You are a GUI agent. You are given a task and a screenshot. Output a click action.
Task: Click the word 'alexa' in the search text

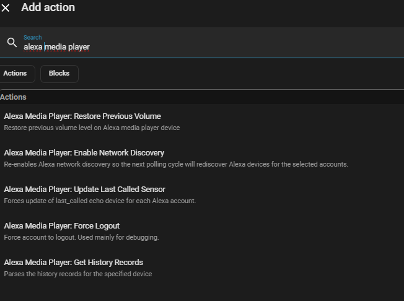[33, 47]
